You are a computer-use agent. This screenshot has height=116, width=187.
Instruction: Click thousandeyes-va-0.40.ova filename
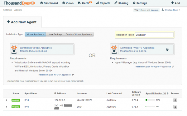[33, 51]
